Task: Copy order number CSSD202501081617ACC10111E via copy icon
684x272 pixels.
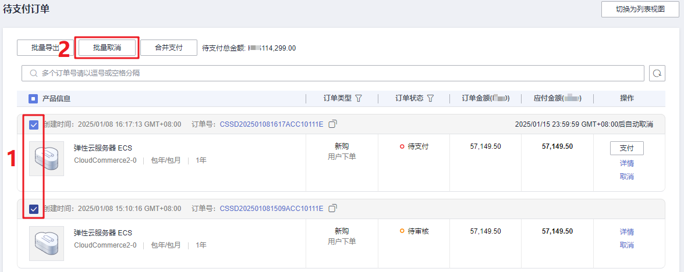Action: coord(332,124)
